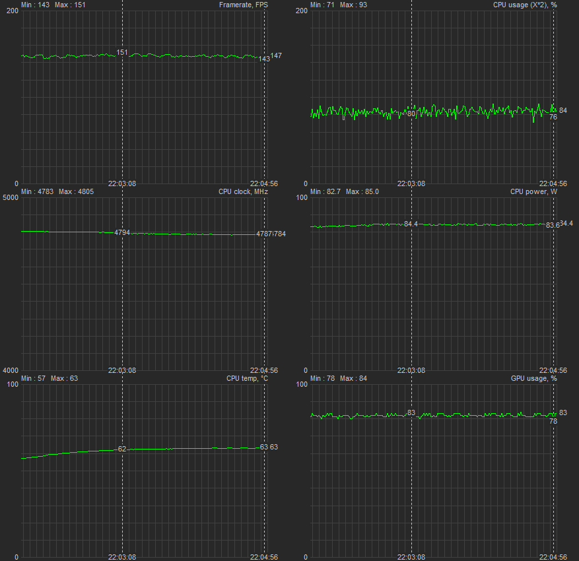Click the "Framerate, FPS" graph title

click(244, 5)
